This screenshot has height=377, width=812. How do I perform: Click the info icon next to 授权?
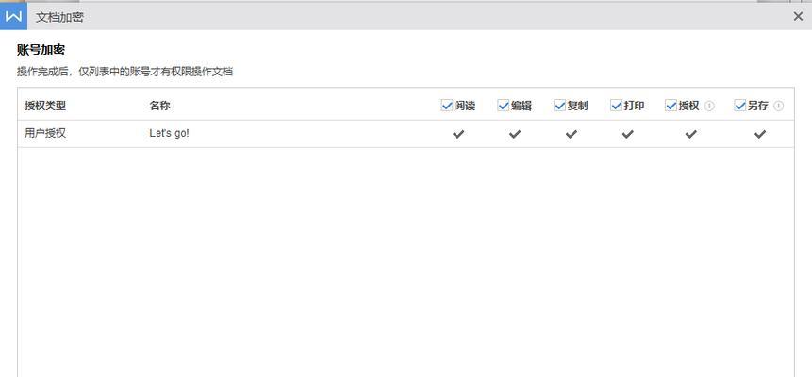(709, 106)
